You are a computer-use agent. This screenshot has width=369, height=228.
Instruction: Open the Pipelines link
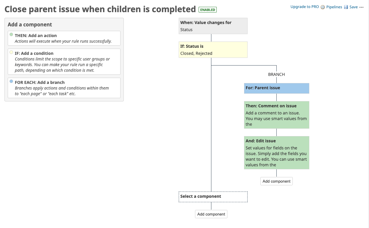(x=334, y=7)
